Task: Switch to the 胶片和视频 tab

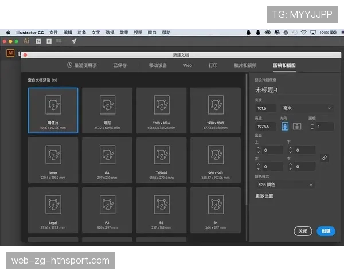Action: click(245, 65)
